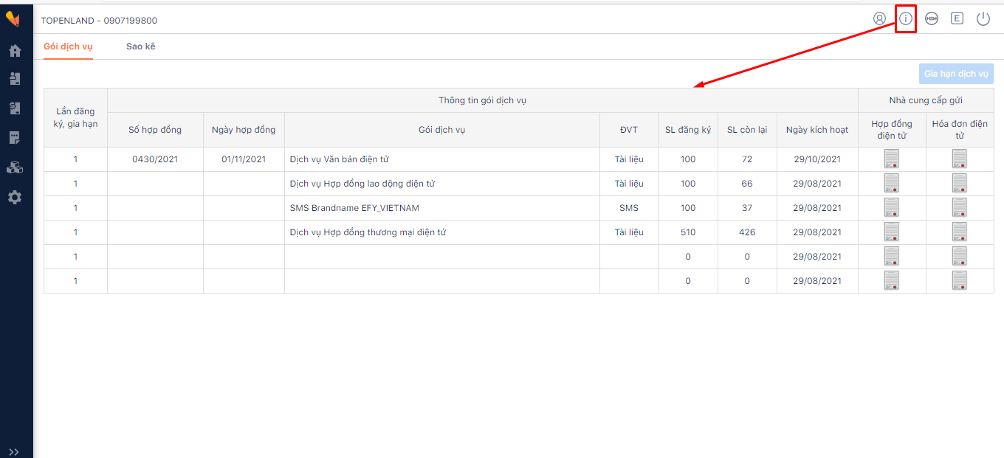Switch to the Sao kê tab
This screenshot has width=1004, height=458.
pos(140,46)
